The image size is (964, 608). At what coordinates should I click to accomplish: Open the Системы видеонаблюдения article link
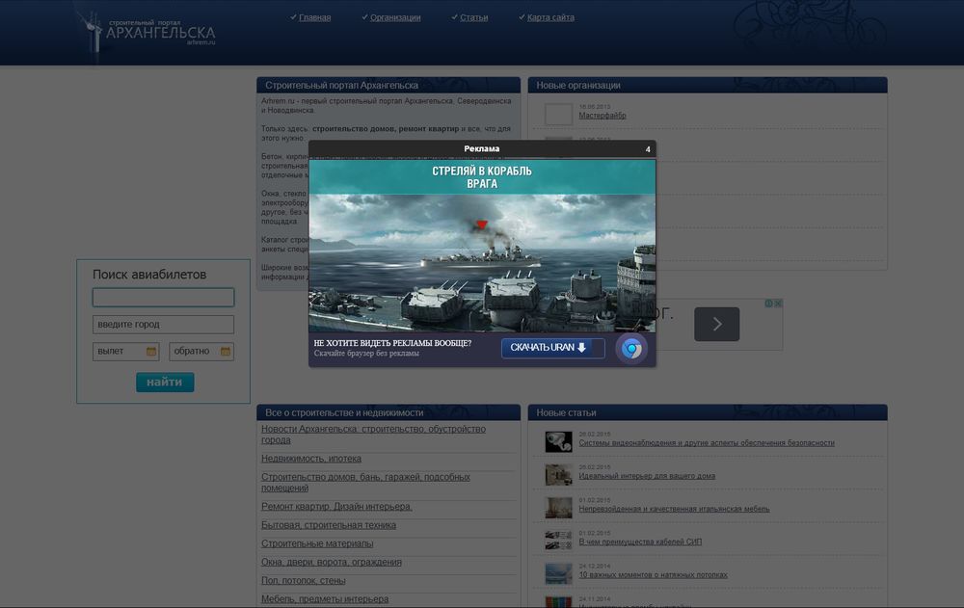click(x=707, y=442)
